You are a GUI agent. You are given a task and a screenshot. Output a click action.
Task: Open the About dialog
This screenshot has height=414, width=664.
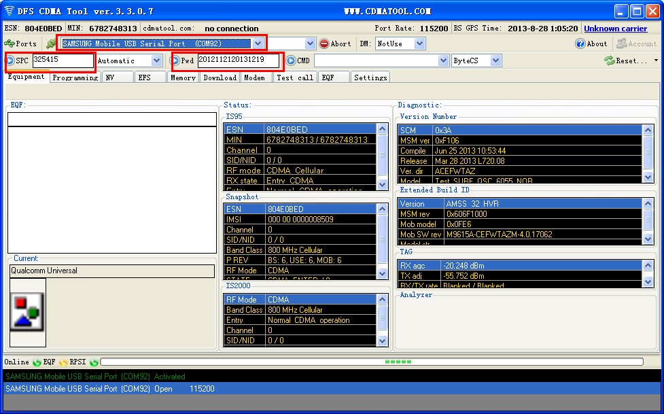click(x=591, y=44)
